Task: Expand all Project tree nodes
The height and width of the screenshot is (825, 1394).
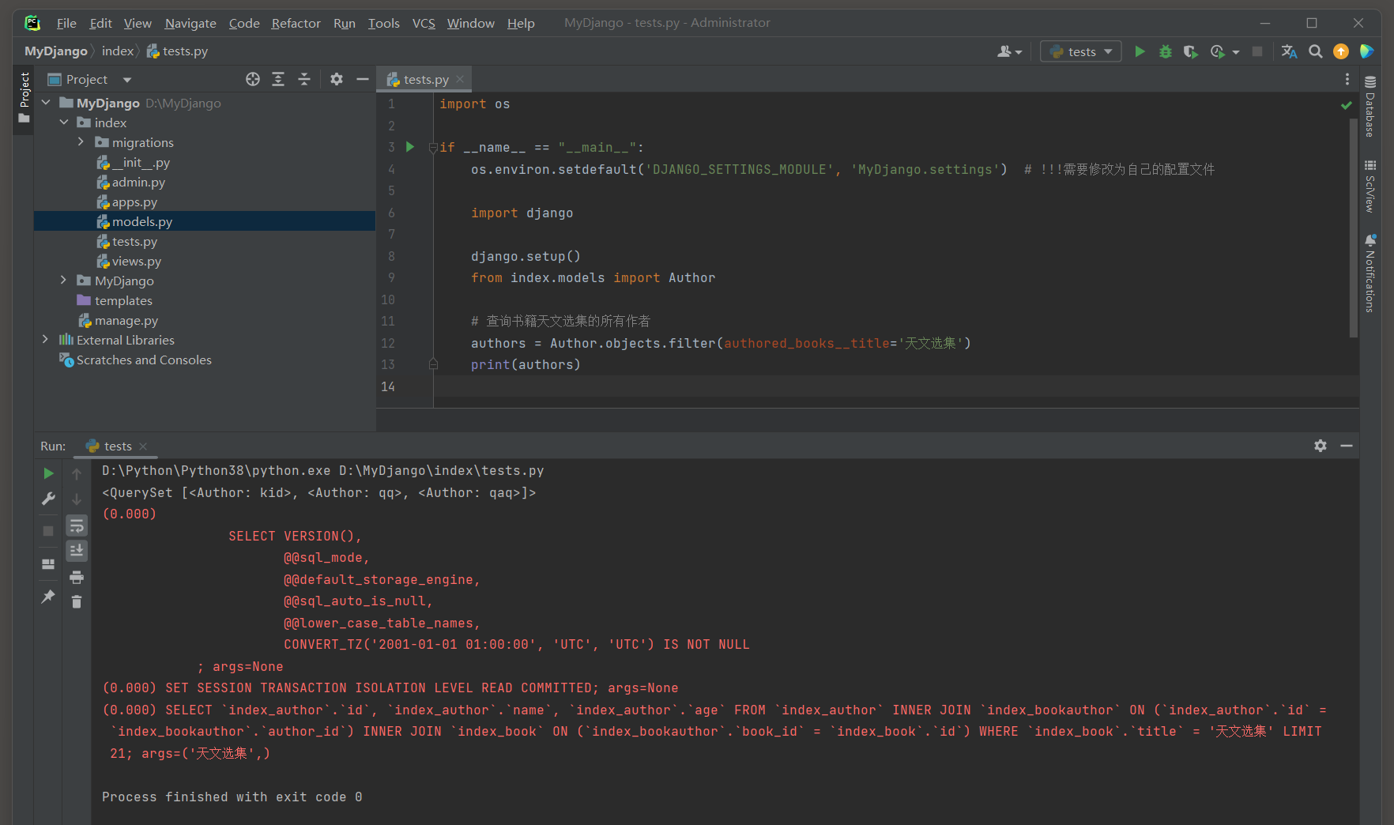Action: pyautogui.click(x=278, y=79)
